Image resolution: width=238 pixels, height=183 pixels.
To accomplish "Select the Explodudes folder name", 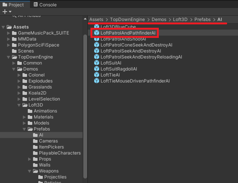I will click(x=41, y=81).
